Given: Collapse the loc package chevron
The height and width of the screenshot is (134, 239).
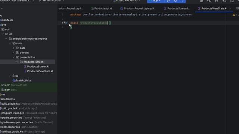Looking at the screenshot, I should tap(3, 34).
